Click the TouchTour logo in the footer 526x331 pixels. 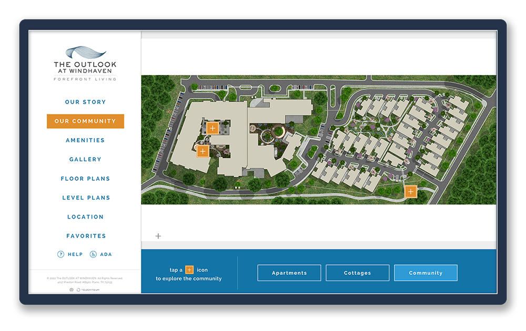pyautogui.click(x=88, y=289)
